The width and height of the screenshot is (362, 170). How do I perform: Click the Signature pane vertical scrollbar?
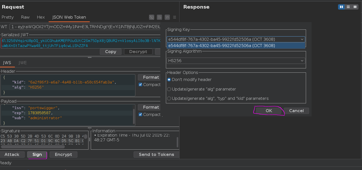[x=86, y=137]
